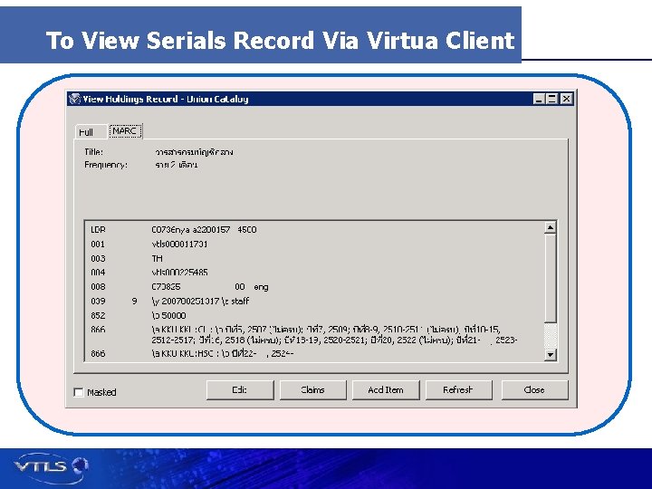Switch to the Full tab
652x489 pixels.
(x=91, y=132)
